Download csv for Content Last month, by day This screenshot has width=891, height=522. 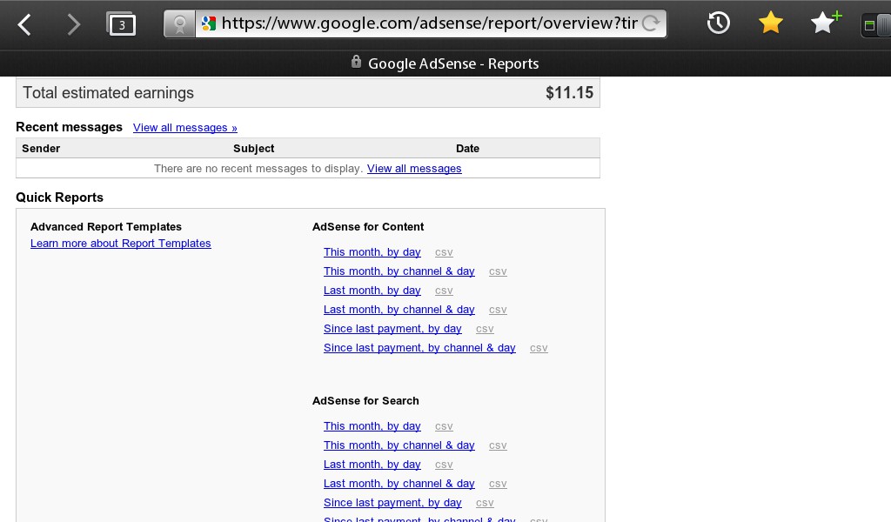(x=444, y=291)
